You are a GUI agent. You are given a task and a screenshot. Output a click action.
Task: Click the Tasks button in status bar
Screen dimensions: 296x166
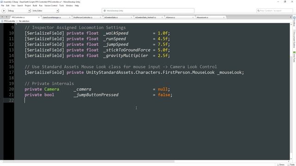click(291, 165)
